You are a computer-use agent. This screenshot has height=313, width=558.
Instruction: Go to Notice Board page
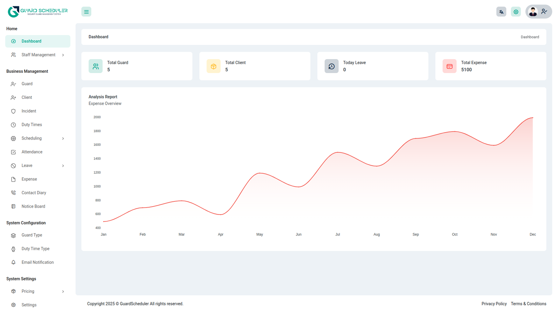(33, 207)
